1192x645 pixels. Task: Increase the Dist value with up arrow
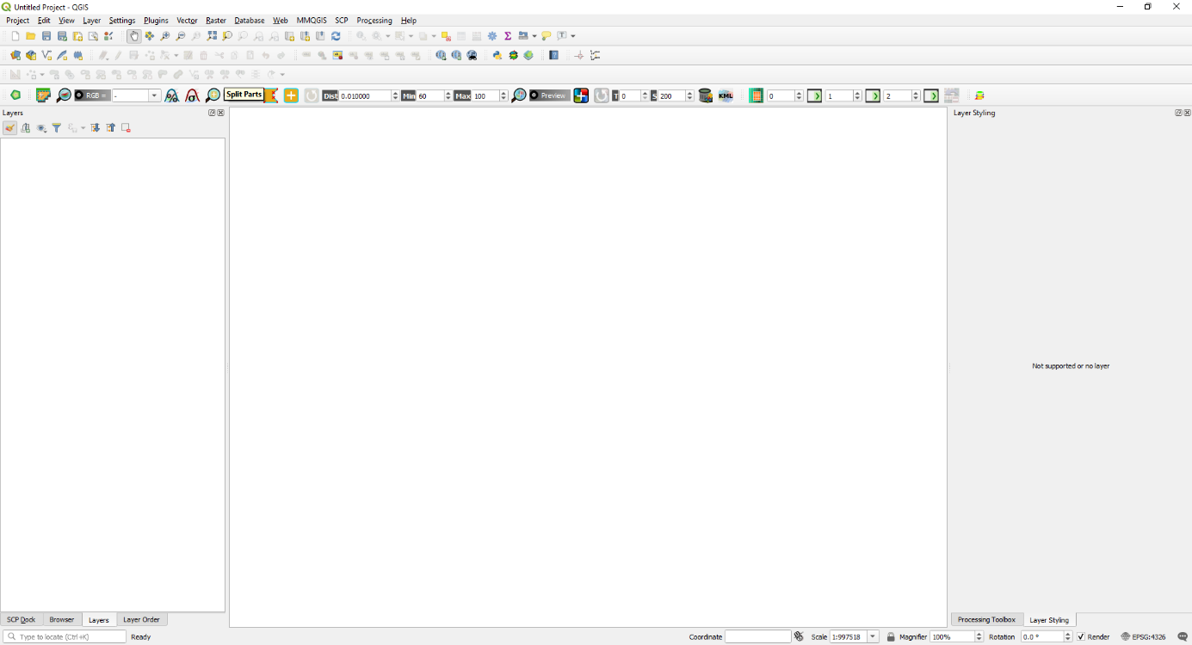pyautogui.click(x=395, y=93)
